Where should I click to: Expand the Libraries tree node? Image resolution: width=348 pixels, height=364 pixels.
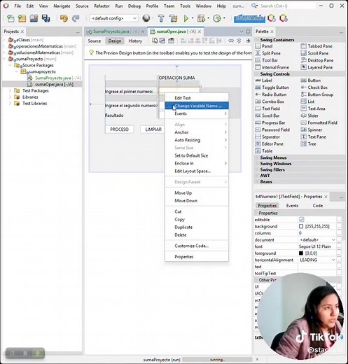tap(10, 97)
